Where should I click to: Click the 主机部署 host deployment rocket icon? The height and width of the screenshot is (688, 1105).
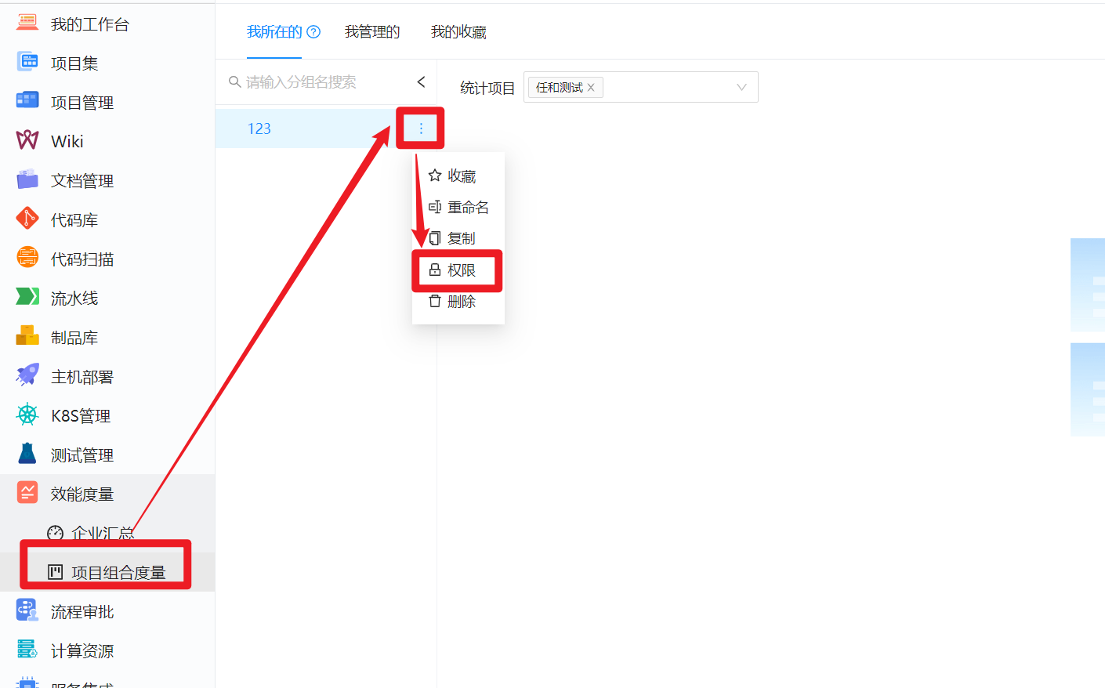(x=27, y=376)
